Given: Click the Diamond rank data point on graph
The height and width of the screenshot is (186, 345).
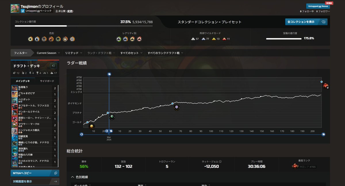Looking at the screenshot, I should click(x=172, y=103).
